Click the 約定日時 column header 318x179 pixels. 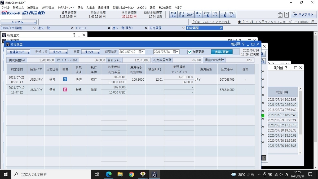17,69
